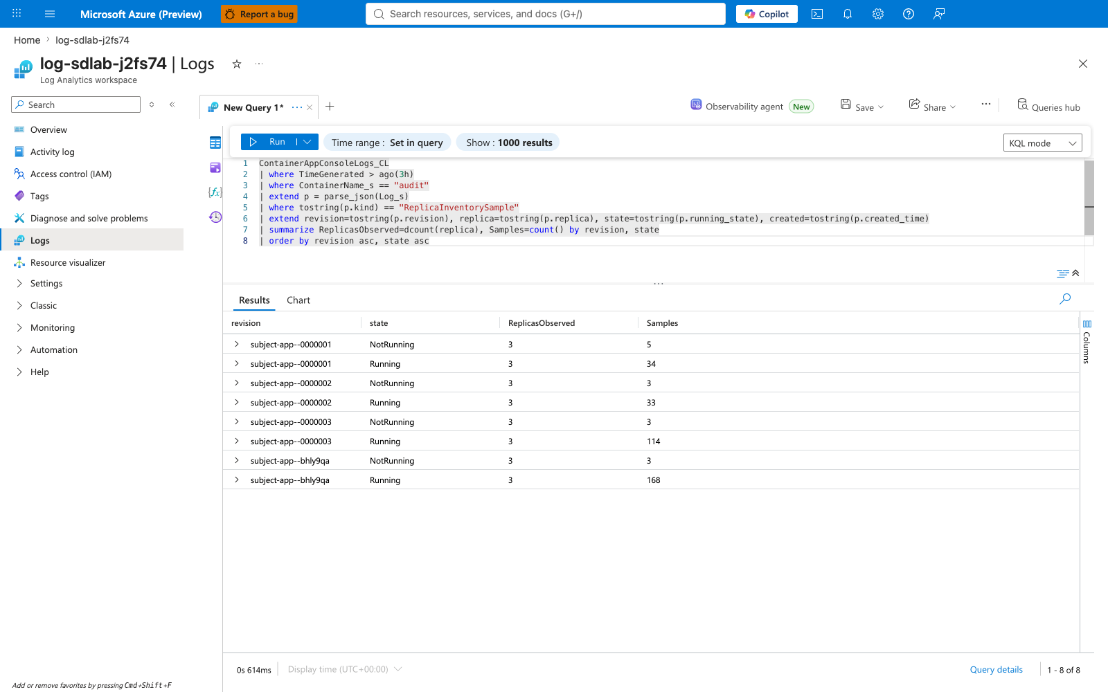The height and width of the screenshot is (692, 1108).
Task: Close the New Query 1 tab
Action: pos(310,107)
